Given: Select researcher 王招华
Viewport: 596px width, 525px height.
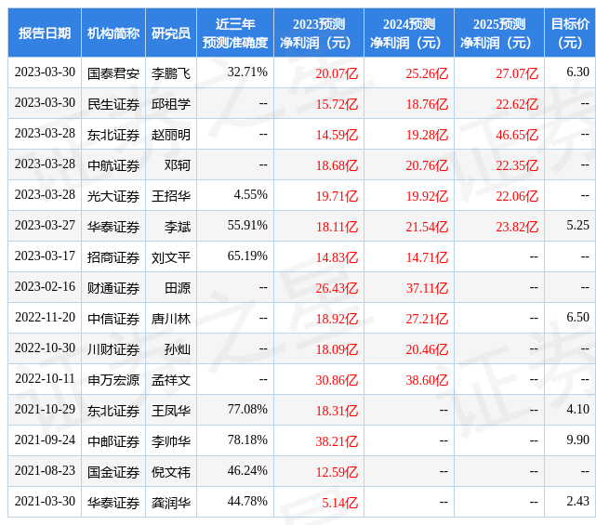Looking at the screenshot, I should pos(171,196).
